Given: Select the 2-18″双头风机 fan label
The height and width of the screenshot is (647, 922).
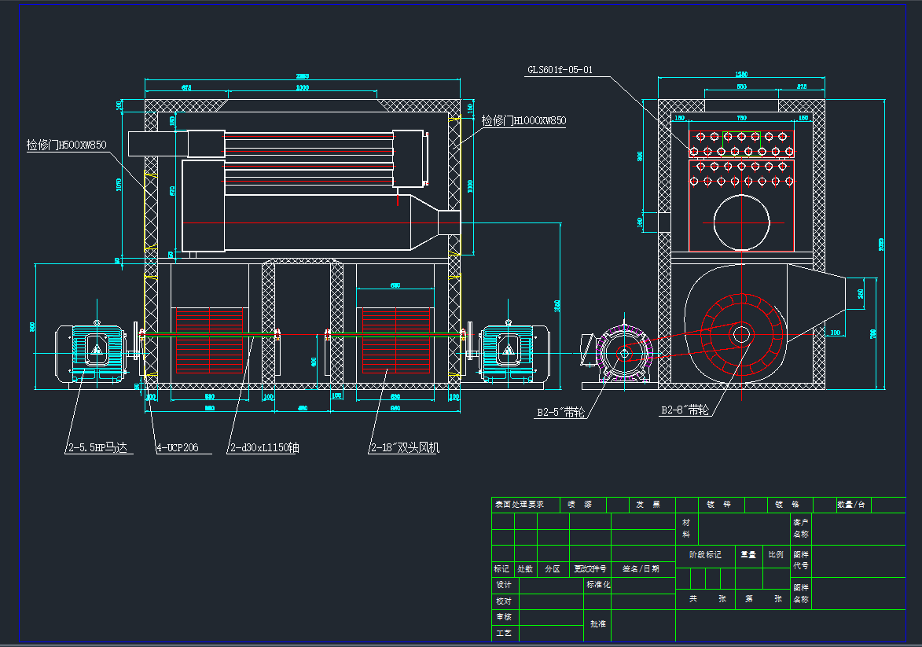Looking at the screenshot, I should (x=405, y=448).
